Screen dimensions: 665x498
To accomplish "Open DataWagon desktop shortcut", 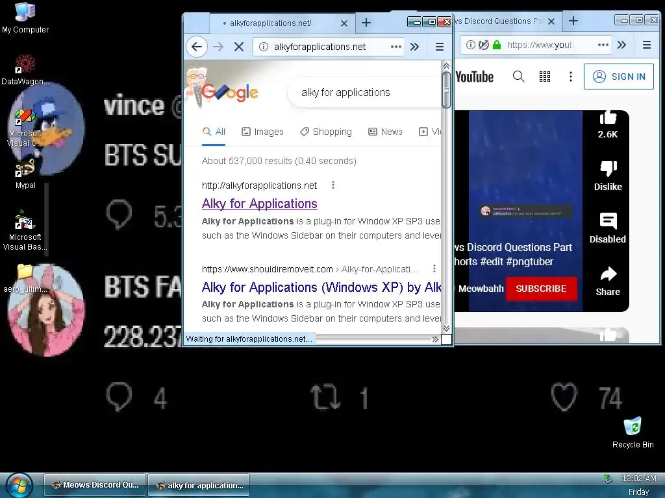I will pos(25,70).
